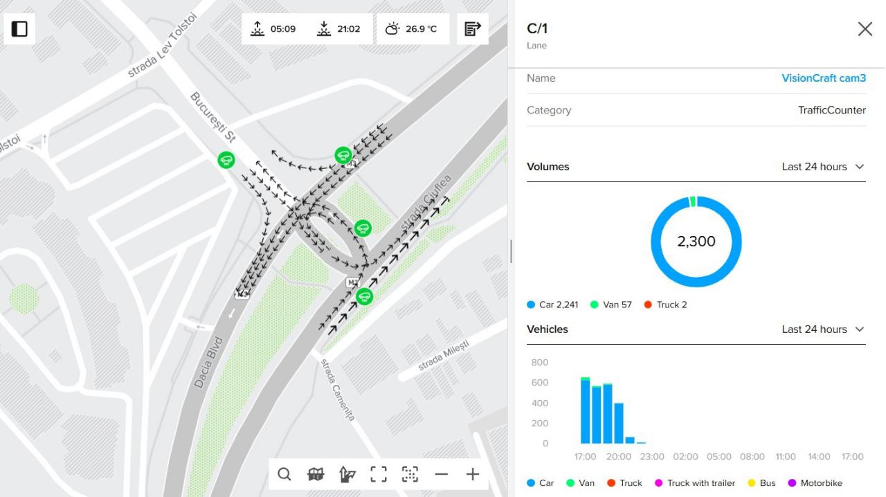This screenshot has width=886, height=497.
Task: Open the camera marker at the strada Ciuflea roundabout
Action: [363, 226]
